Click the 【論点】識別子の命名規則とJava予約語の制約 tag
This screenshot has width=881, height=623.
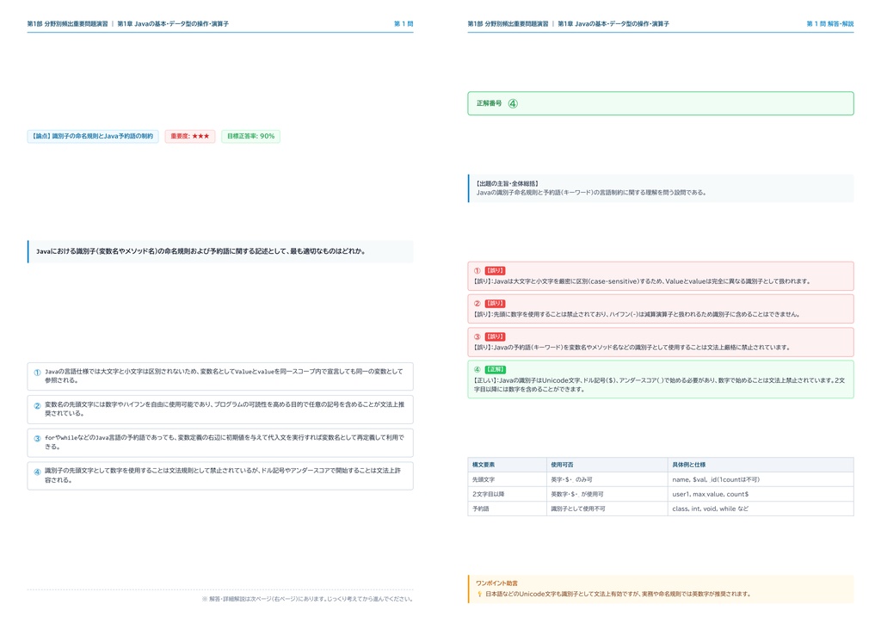tap(93, 137)
